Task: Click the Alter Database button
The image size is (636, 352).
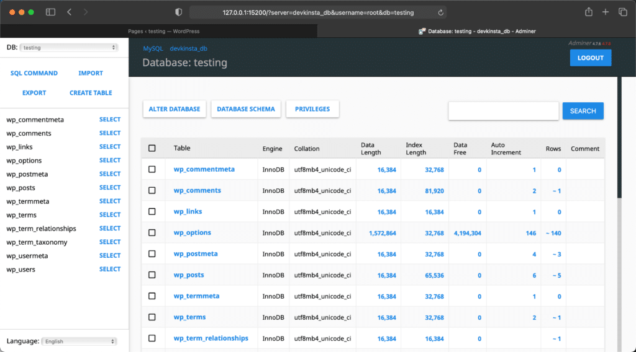Action: click(x=175, y=109)
